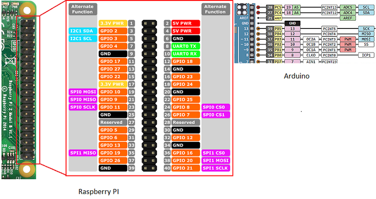Click the SPI1 SCLK label
The width and height of the screenshot is (376, 199).
[216, 168]
